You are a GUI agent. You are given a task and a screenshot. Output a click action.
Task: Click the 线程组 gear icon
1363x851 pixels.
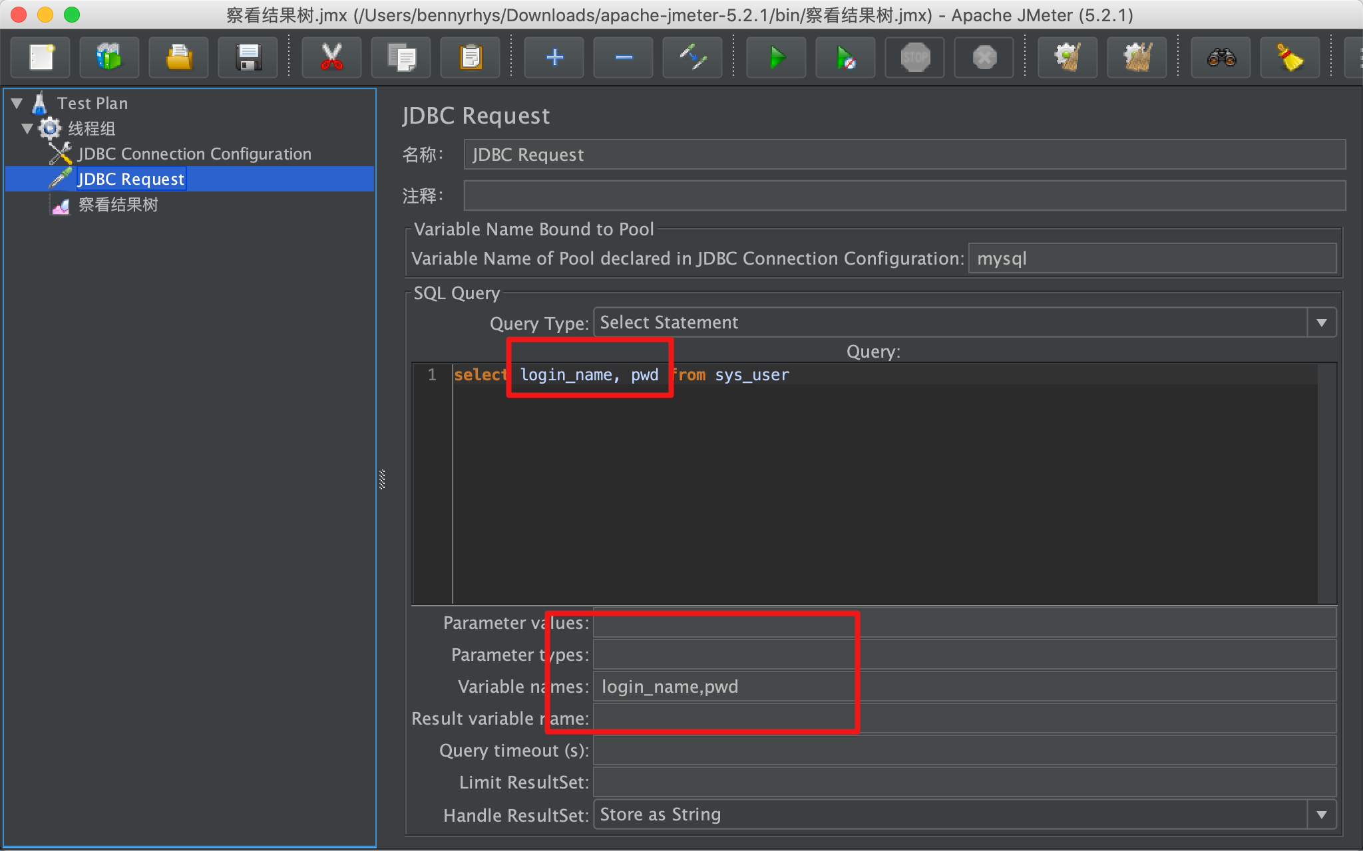click(50, 128)
